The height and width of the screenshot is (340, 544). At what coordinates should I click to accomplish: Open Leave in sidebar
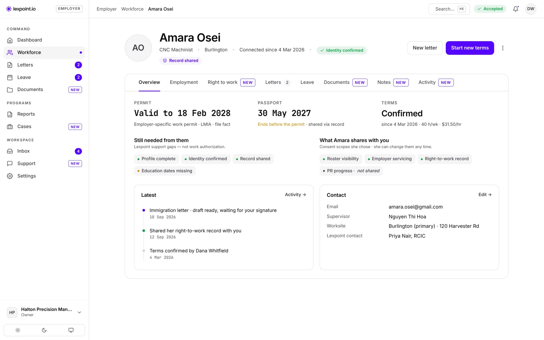44,78
